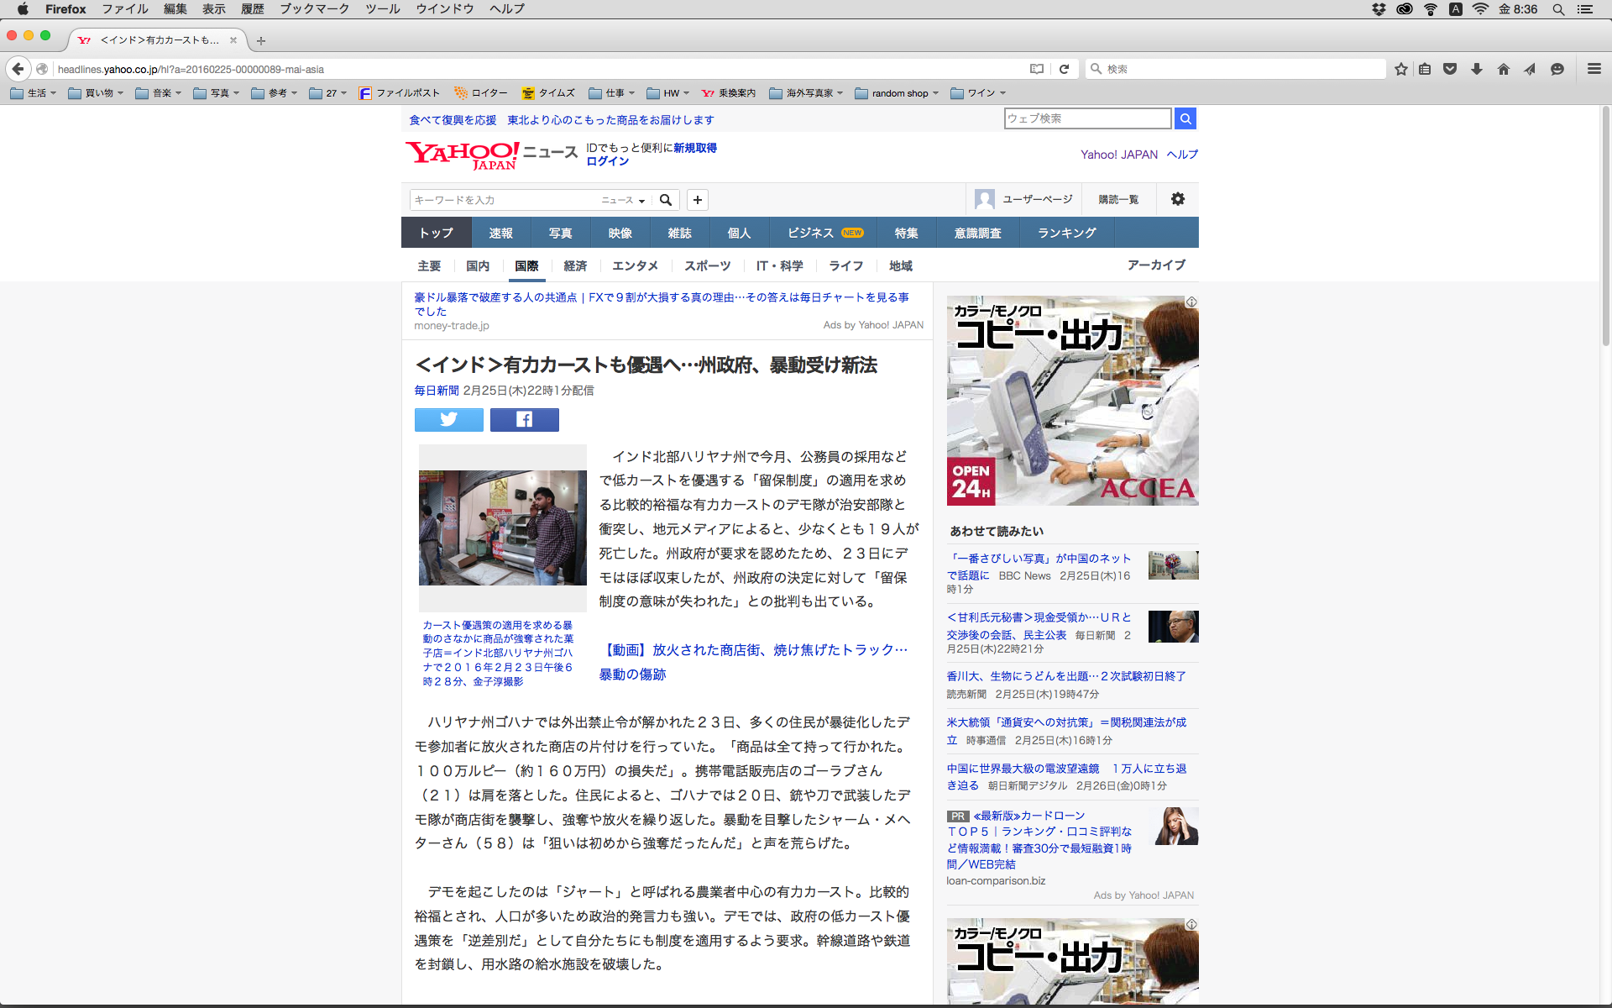Open Firefox hamburger menu
The width and height of the screenshot is (1612, 1008).
point(1594,69)
